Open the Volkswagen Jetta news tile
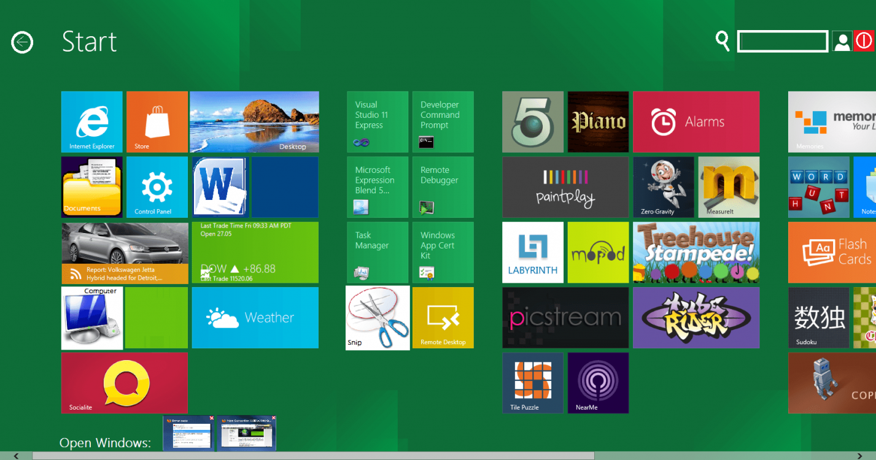The width and height of the screenshot is (876, 460). coord(125,253)
